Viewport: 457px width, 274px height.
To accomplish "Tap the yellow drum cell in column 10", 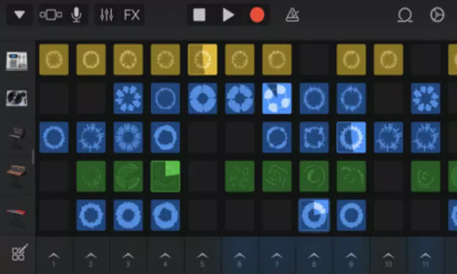I will coord(388,60).
